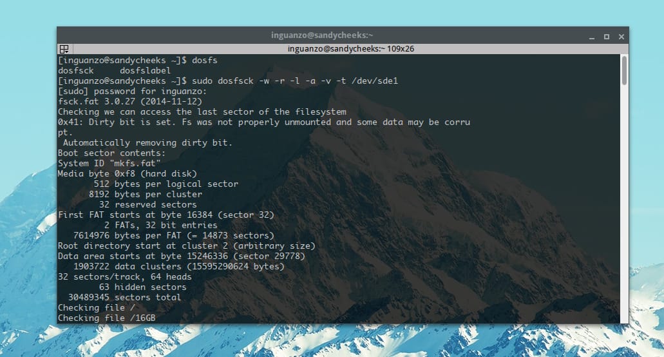Click '8192 bytes per cluster' line
Viewport: 664px width, 357px height.
[146, 195]
